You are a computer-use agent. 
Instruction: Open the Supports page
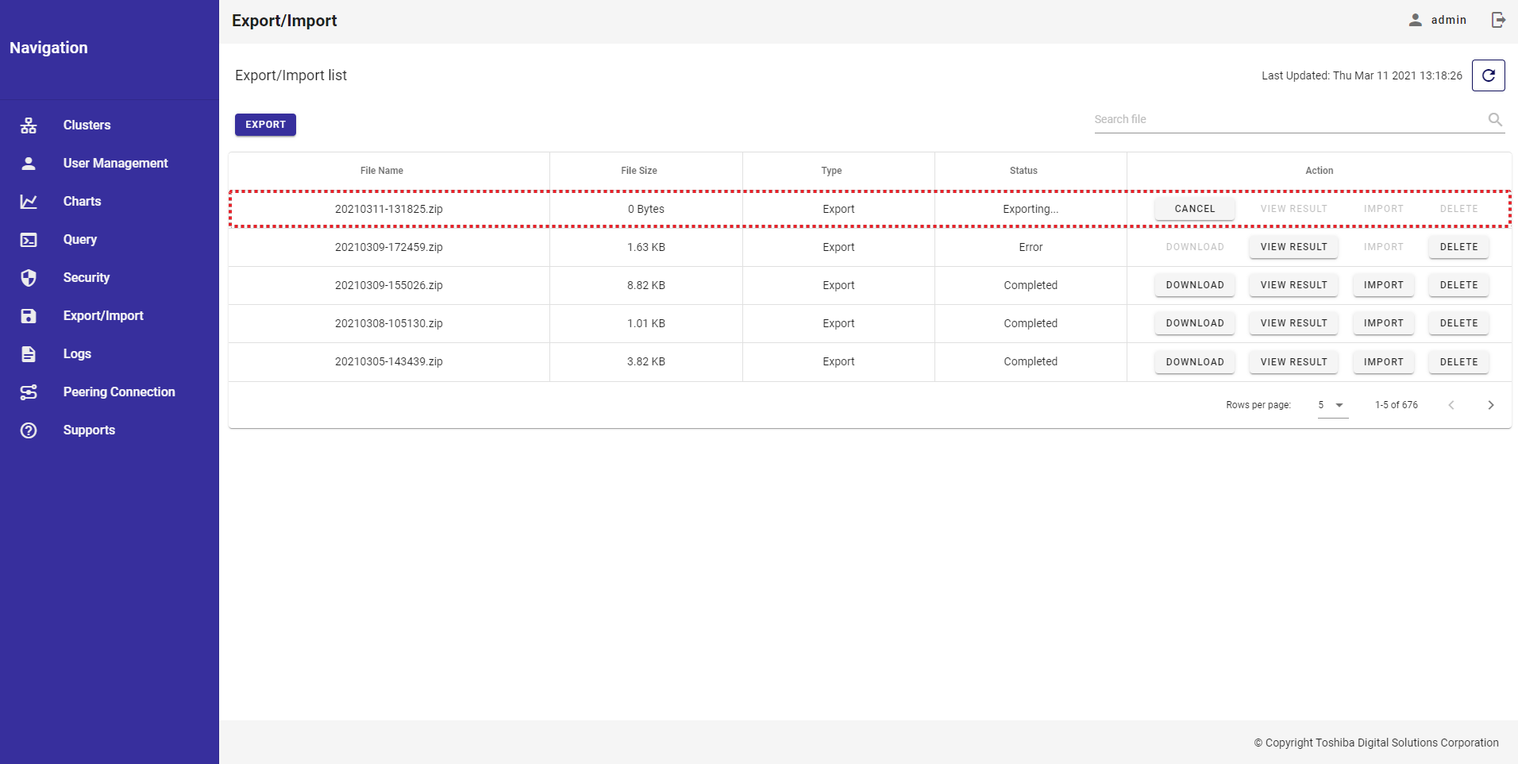[89, 430]
